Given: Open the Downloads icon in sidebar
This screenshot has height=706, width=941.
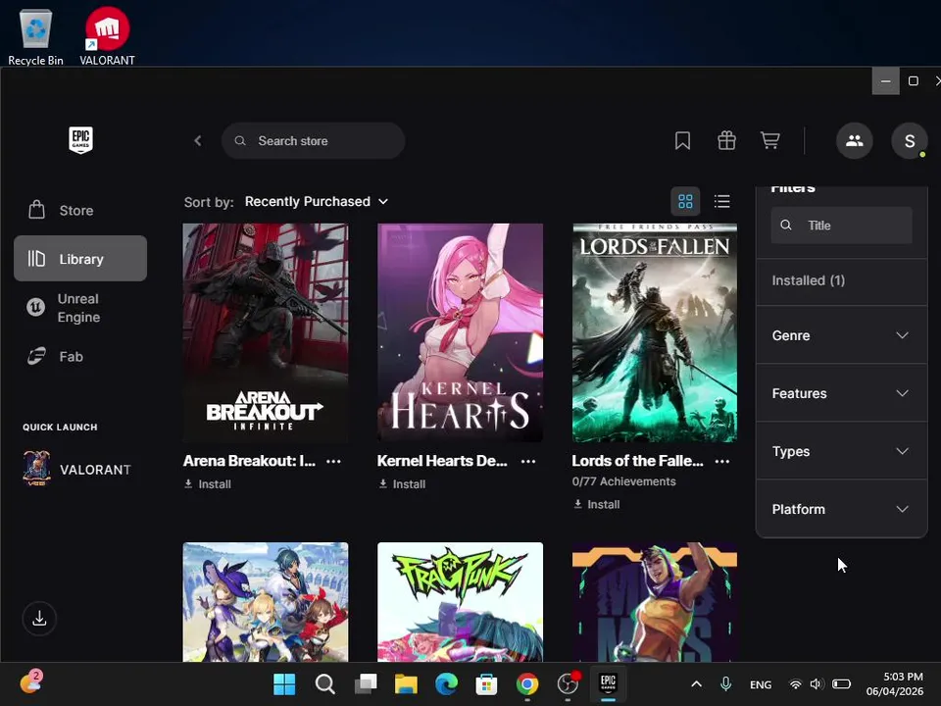Looking at the screenshot, I should tap(39, 619).
